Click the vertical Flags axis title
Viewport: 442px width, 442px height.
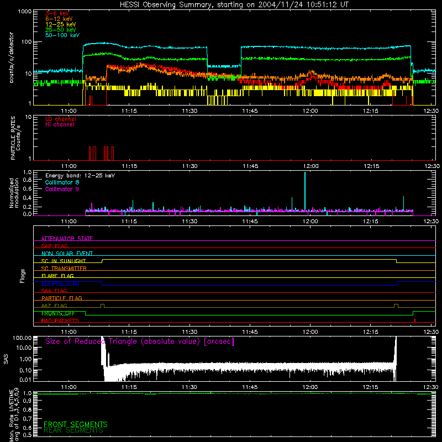tap(22, 276)
